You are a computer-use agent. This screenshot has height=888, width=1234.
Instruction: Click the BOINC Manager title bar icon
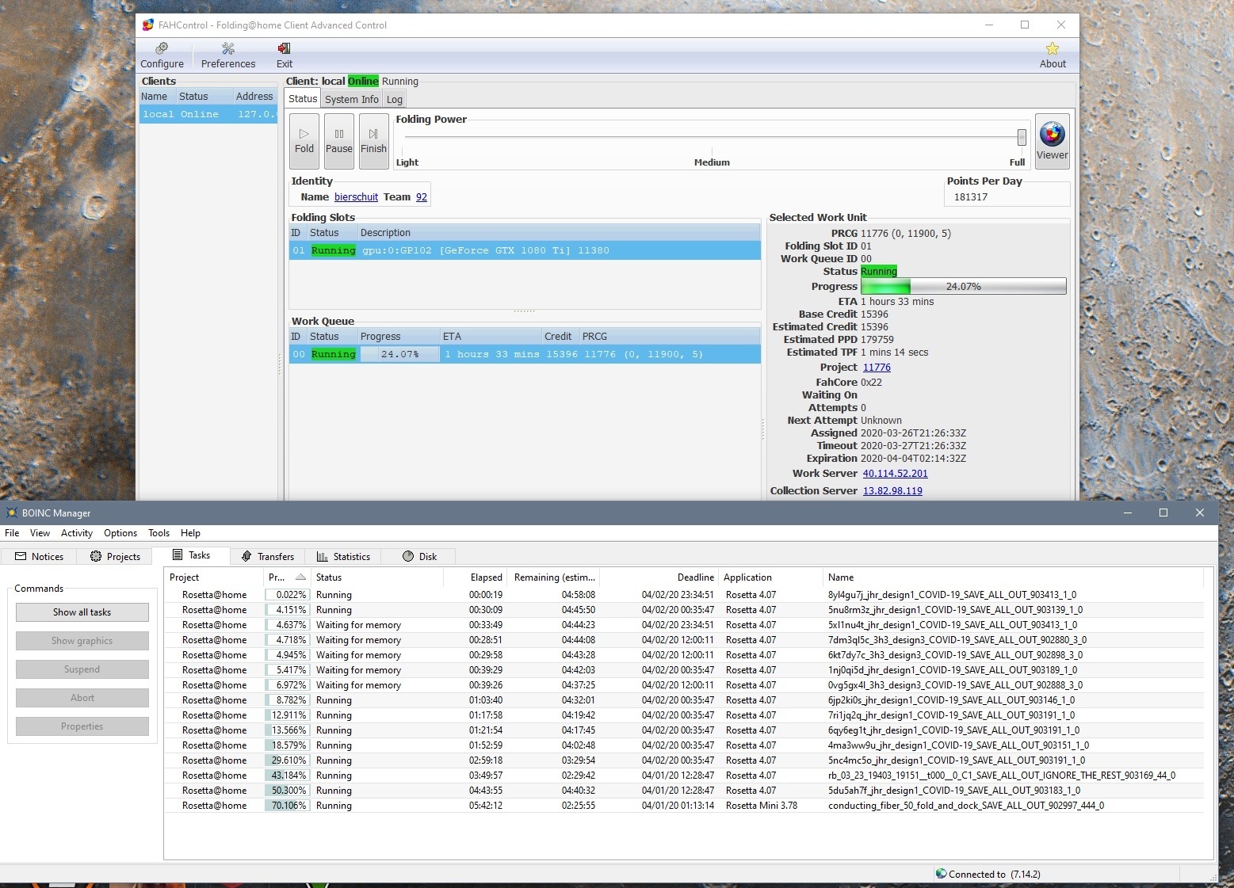click(x=12, y=513)
